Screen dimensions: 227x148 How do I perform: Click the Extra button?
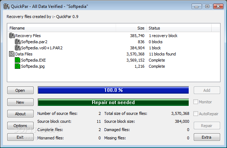pos(207,137)
